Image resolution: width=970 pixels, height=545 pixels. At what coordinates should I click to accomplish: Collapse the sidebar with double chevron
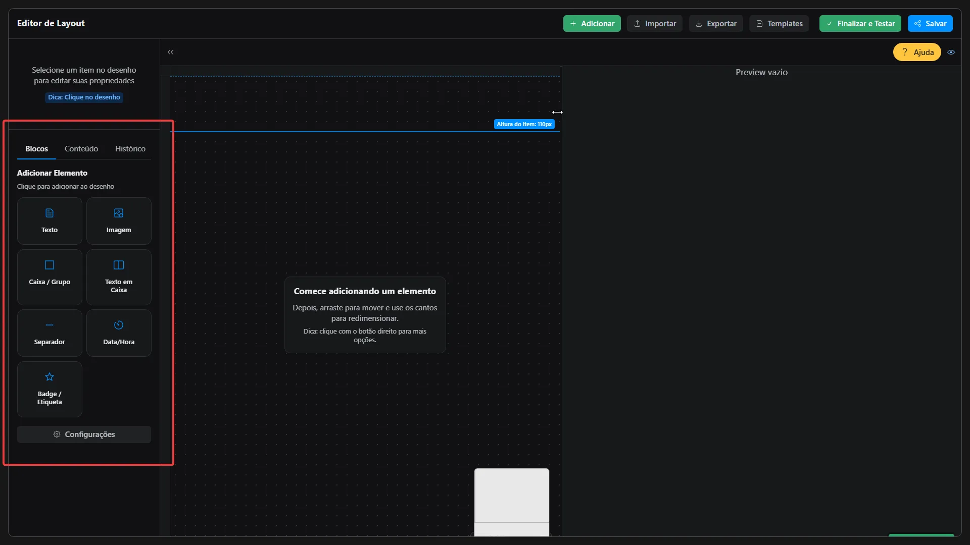[x=171, y=52]
